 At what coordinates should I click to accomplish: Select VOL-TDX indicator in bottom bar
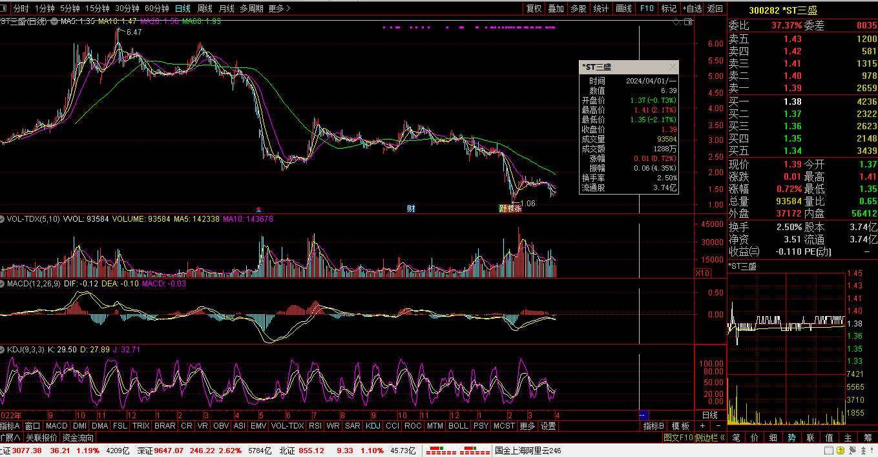pos(287,427)
